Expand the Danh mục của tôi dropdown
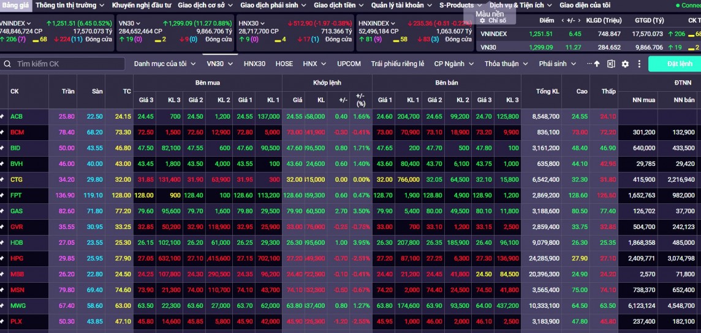701x333 pixels. click(x=164, y=64)
